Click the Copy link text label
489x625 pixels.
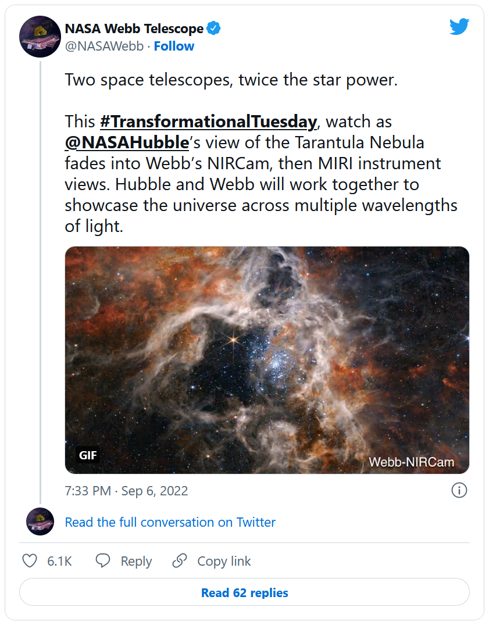tap(224, 561)
